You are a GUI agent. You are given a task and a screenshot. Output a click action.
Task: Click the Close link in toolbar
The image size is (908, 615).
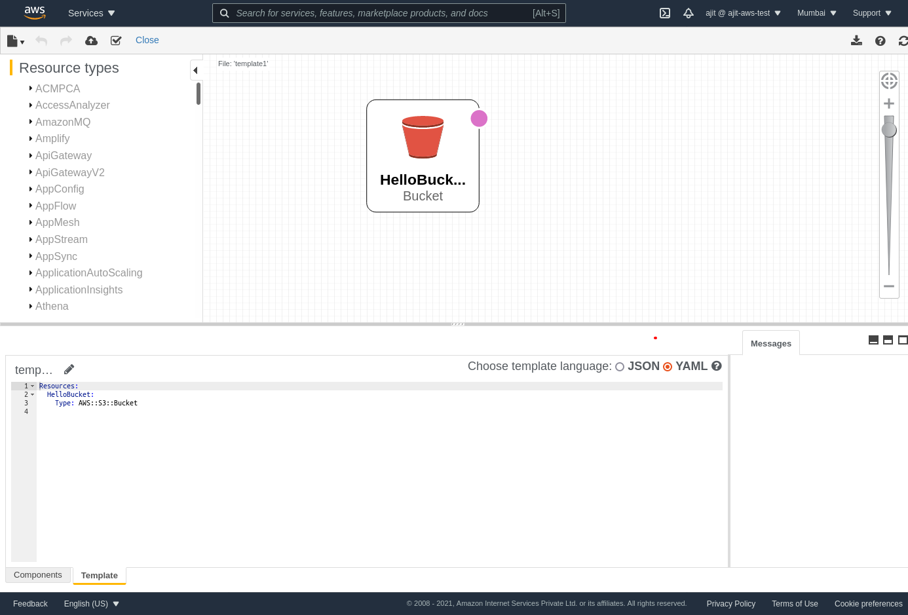[x=147, y=40]
